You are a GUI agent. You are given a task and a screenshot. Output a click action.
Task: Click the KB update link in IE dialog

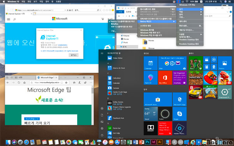[62, 45]
